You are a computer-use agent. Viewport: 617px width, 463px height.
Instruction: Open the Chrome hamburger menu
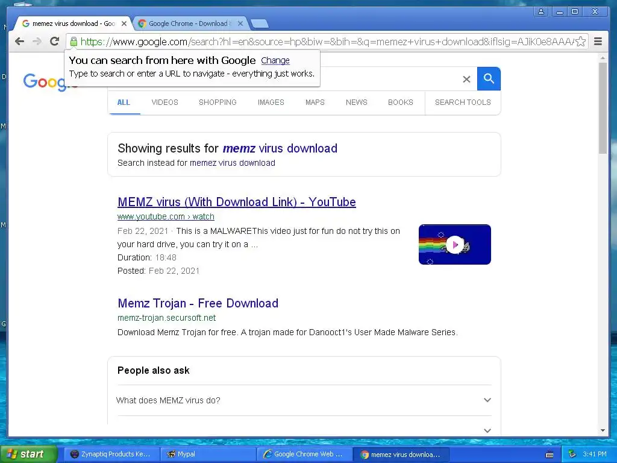(x=598, y=42)
